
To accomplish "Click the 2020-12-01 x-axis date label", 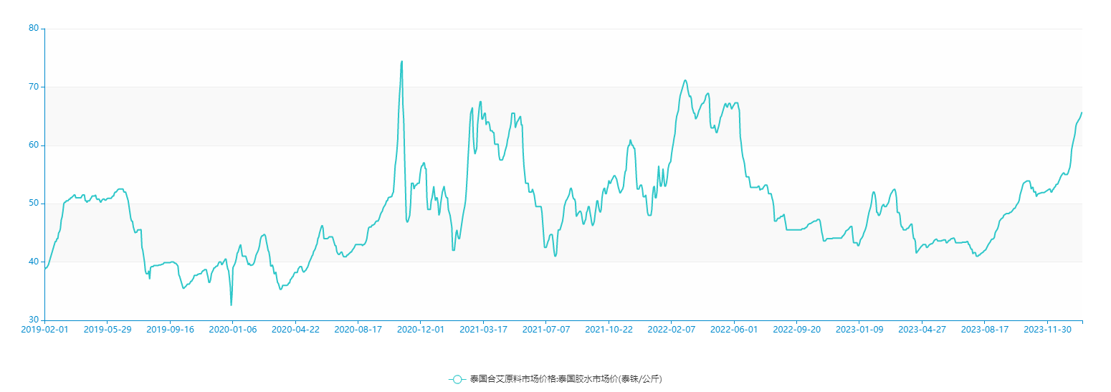I will [421, 330].
